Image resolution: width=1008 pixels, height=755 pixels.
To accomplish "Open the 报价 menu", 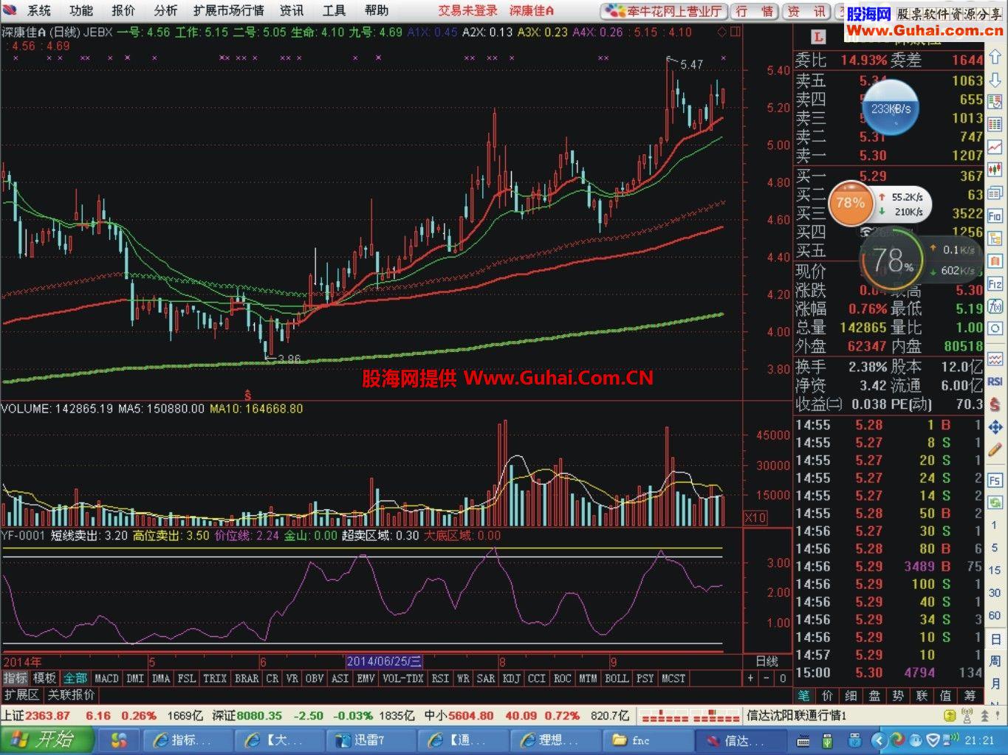I will [x=123, y=10].
